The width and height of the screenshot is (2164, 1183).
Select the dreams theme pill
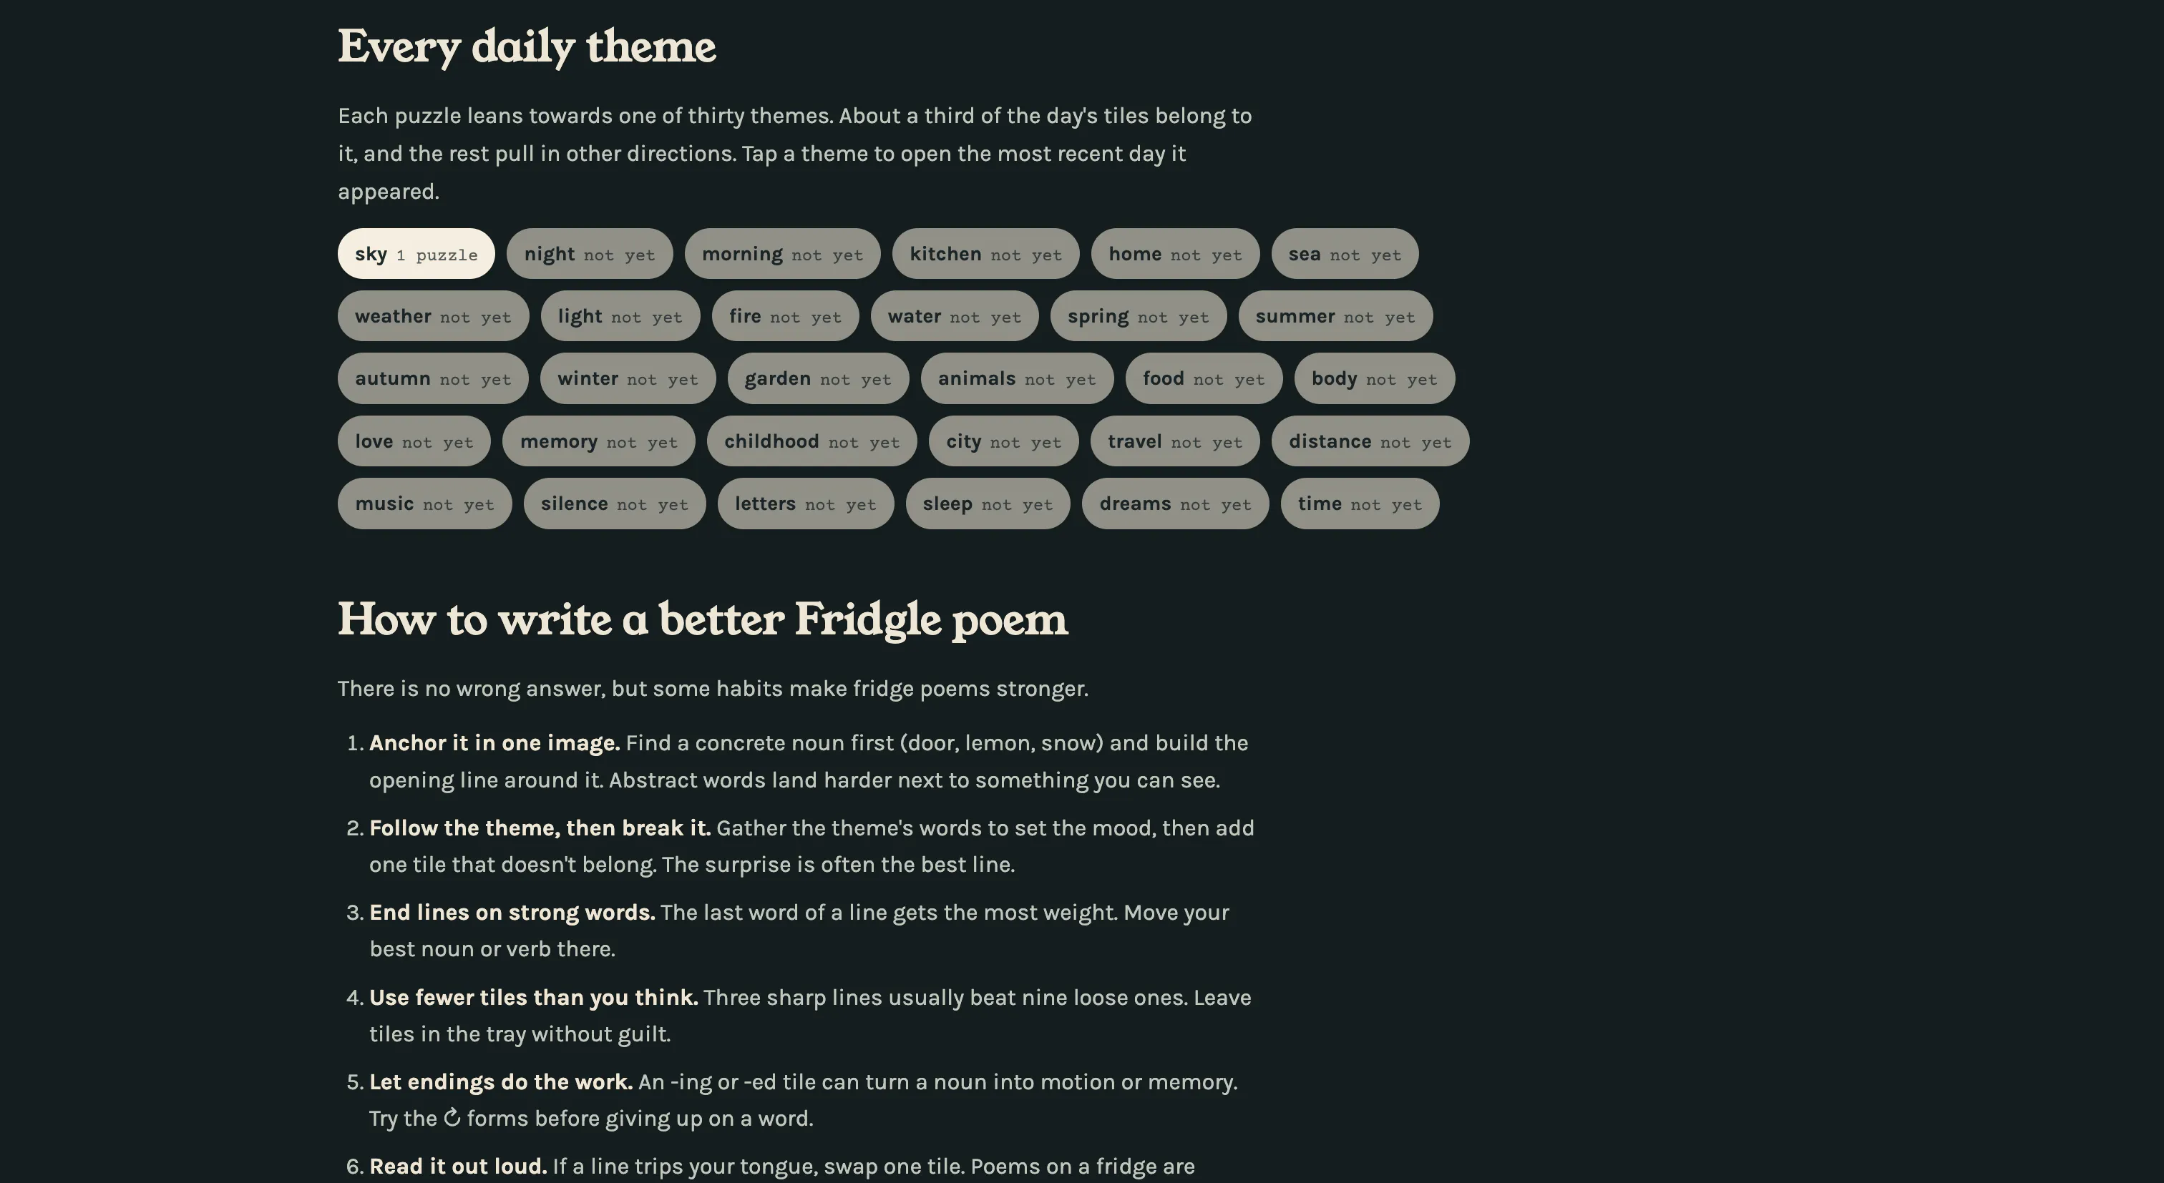[x=1175, y=504]
